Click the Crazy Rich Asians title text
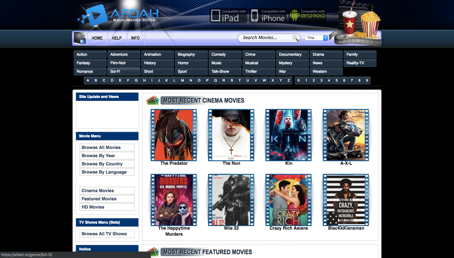The image size is (454, 258). [289, 228]
